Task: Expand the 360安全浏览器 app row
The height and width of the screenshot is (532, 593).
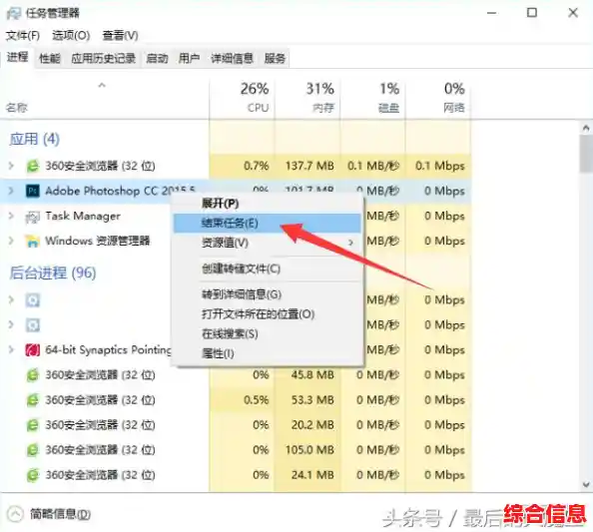Action: coord(11,166)
